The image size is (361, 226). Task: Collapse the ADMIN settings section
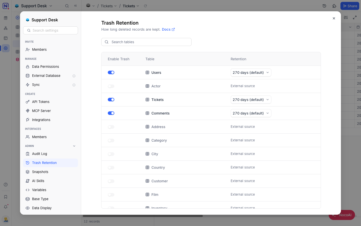[74, 146]
